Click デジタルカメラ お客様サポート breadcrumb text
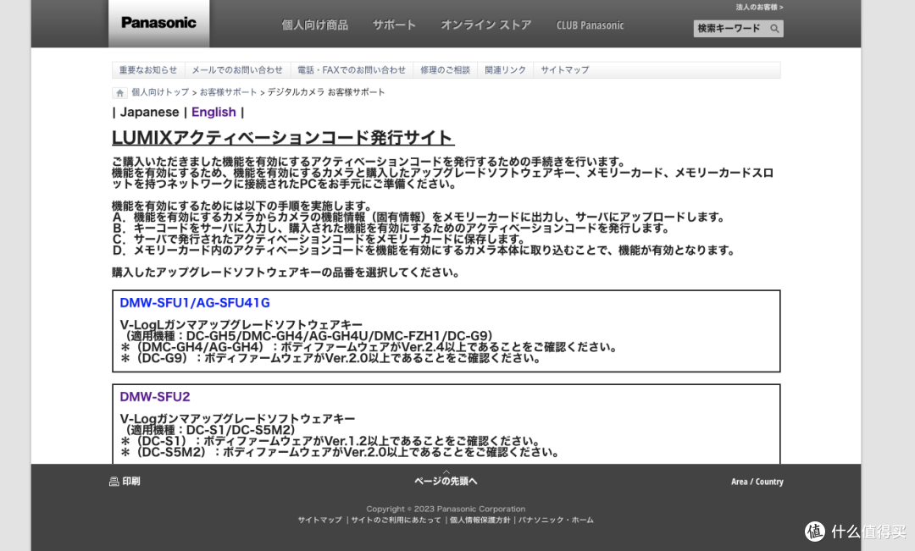The height and width of the screenshot is (551, 915). 326,92
